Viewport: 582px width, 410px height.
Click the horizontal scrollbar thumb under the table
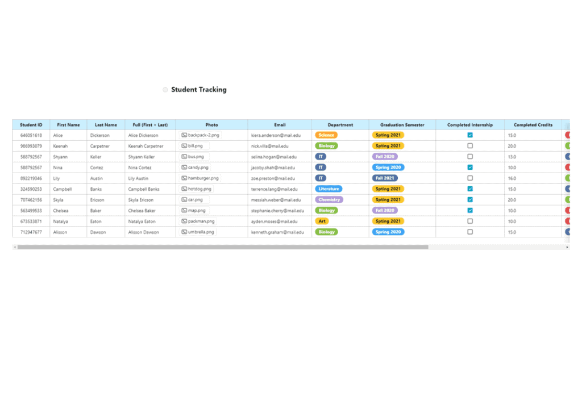222,247
